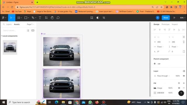Select the Untitled – Figma browser tab
The height and width of the screenshot is (105, 187).
[x=18, y=2]
